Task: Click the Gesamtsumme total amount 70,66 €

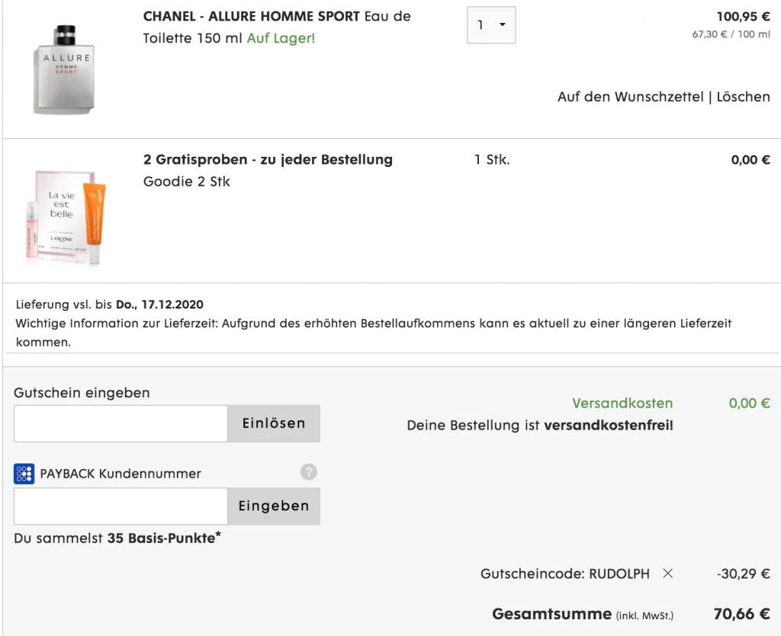Action: coord(741,614)
